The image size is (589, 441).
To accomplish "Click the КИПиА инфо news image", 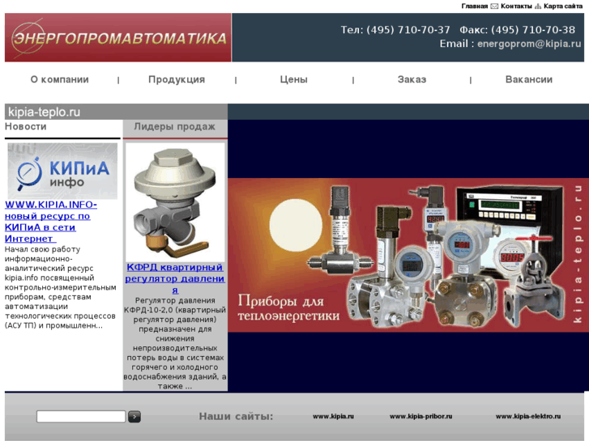I will 62,171.
